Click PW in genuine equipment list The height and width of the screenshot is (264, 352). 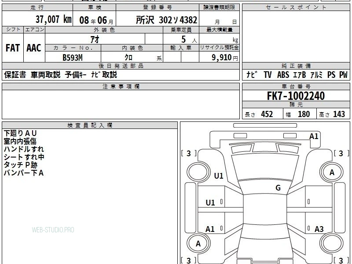[x=343, y=74]
